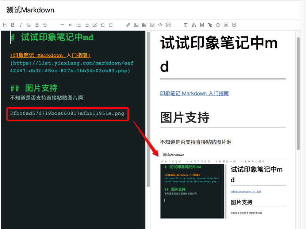The image size is (306, 229).
Task: Decrease indent of the line
Action: (111, 25)
